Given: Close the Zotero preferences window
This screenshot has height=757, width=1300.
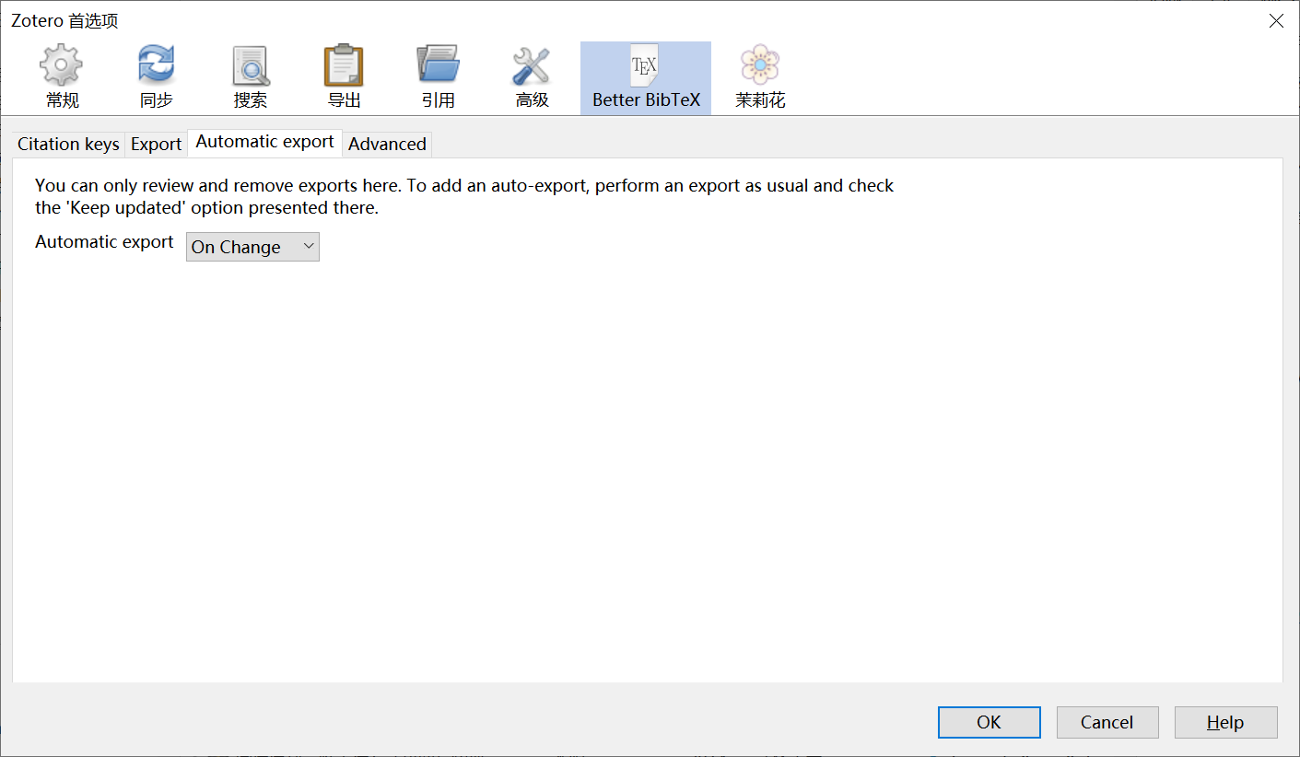Looking at the screenshot, I should pyautogui.click(x=1276, y=21).
